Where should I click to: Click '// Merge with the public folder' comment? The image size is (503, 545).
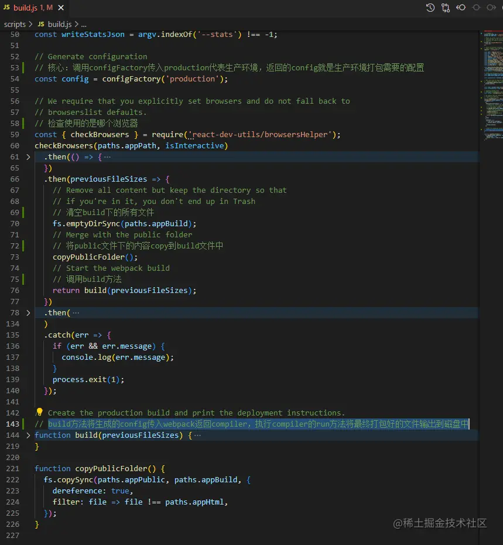(x=122, y=234)
